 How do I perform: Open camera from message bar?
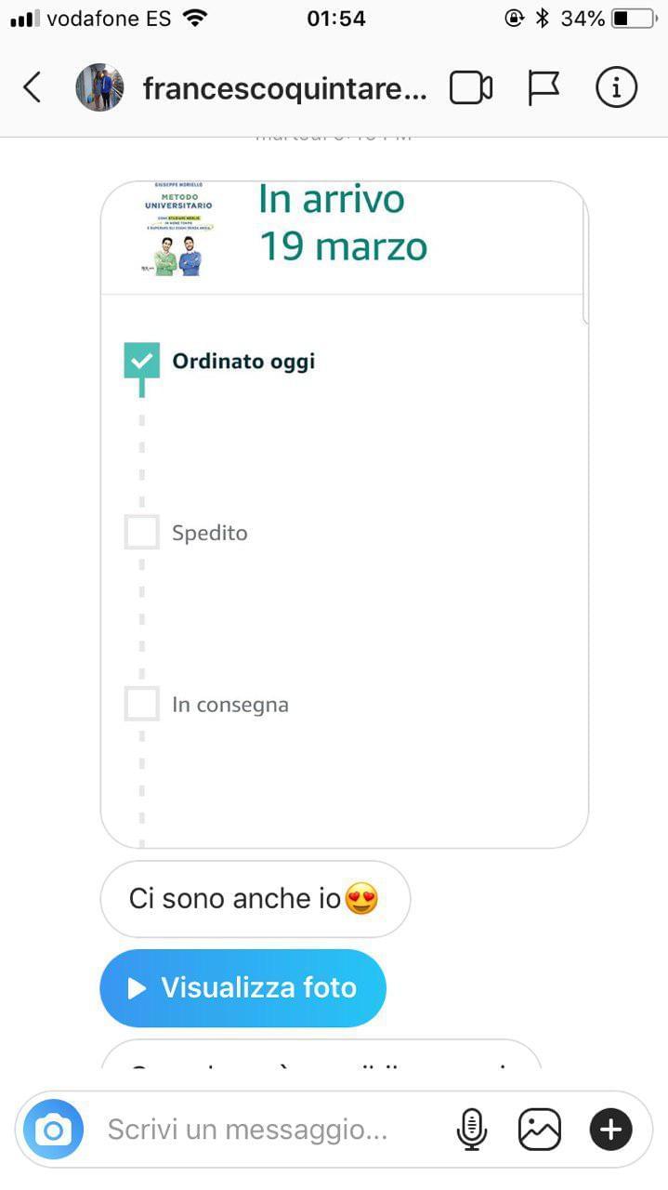pyautogui.click(x=53, y=1130)
